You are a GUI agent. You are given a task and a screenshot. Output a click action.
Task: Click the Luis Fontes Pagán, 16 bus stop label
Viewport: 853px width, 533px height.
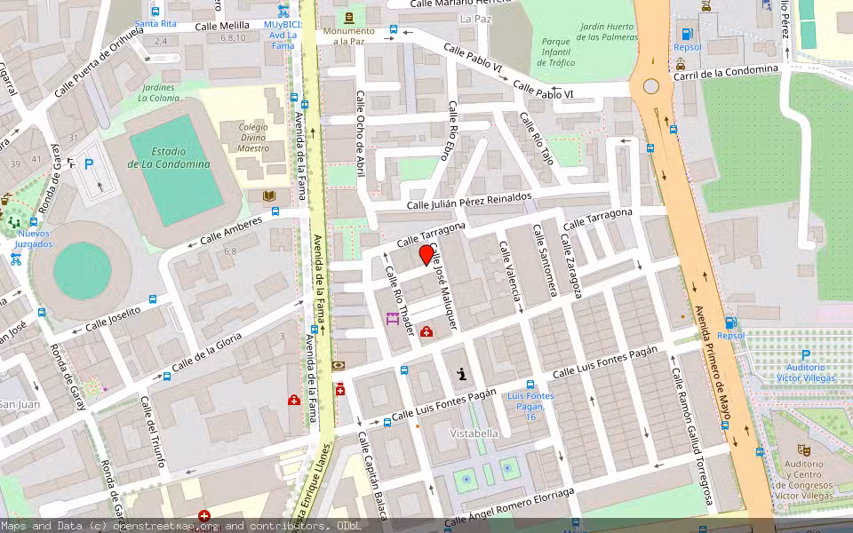coord(530,406)
